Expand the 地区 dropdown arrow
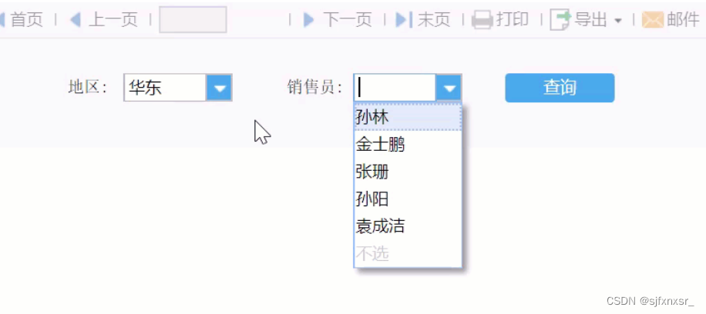706x314 pixels. (219, 88)
